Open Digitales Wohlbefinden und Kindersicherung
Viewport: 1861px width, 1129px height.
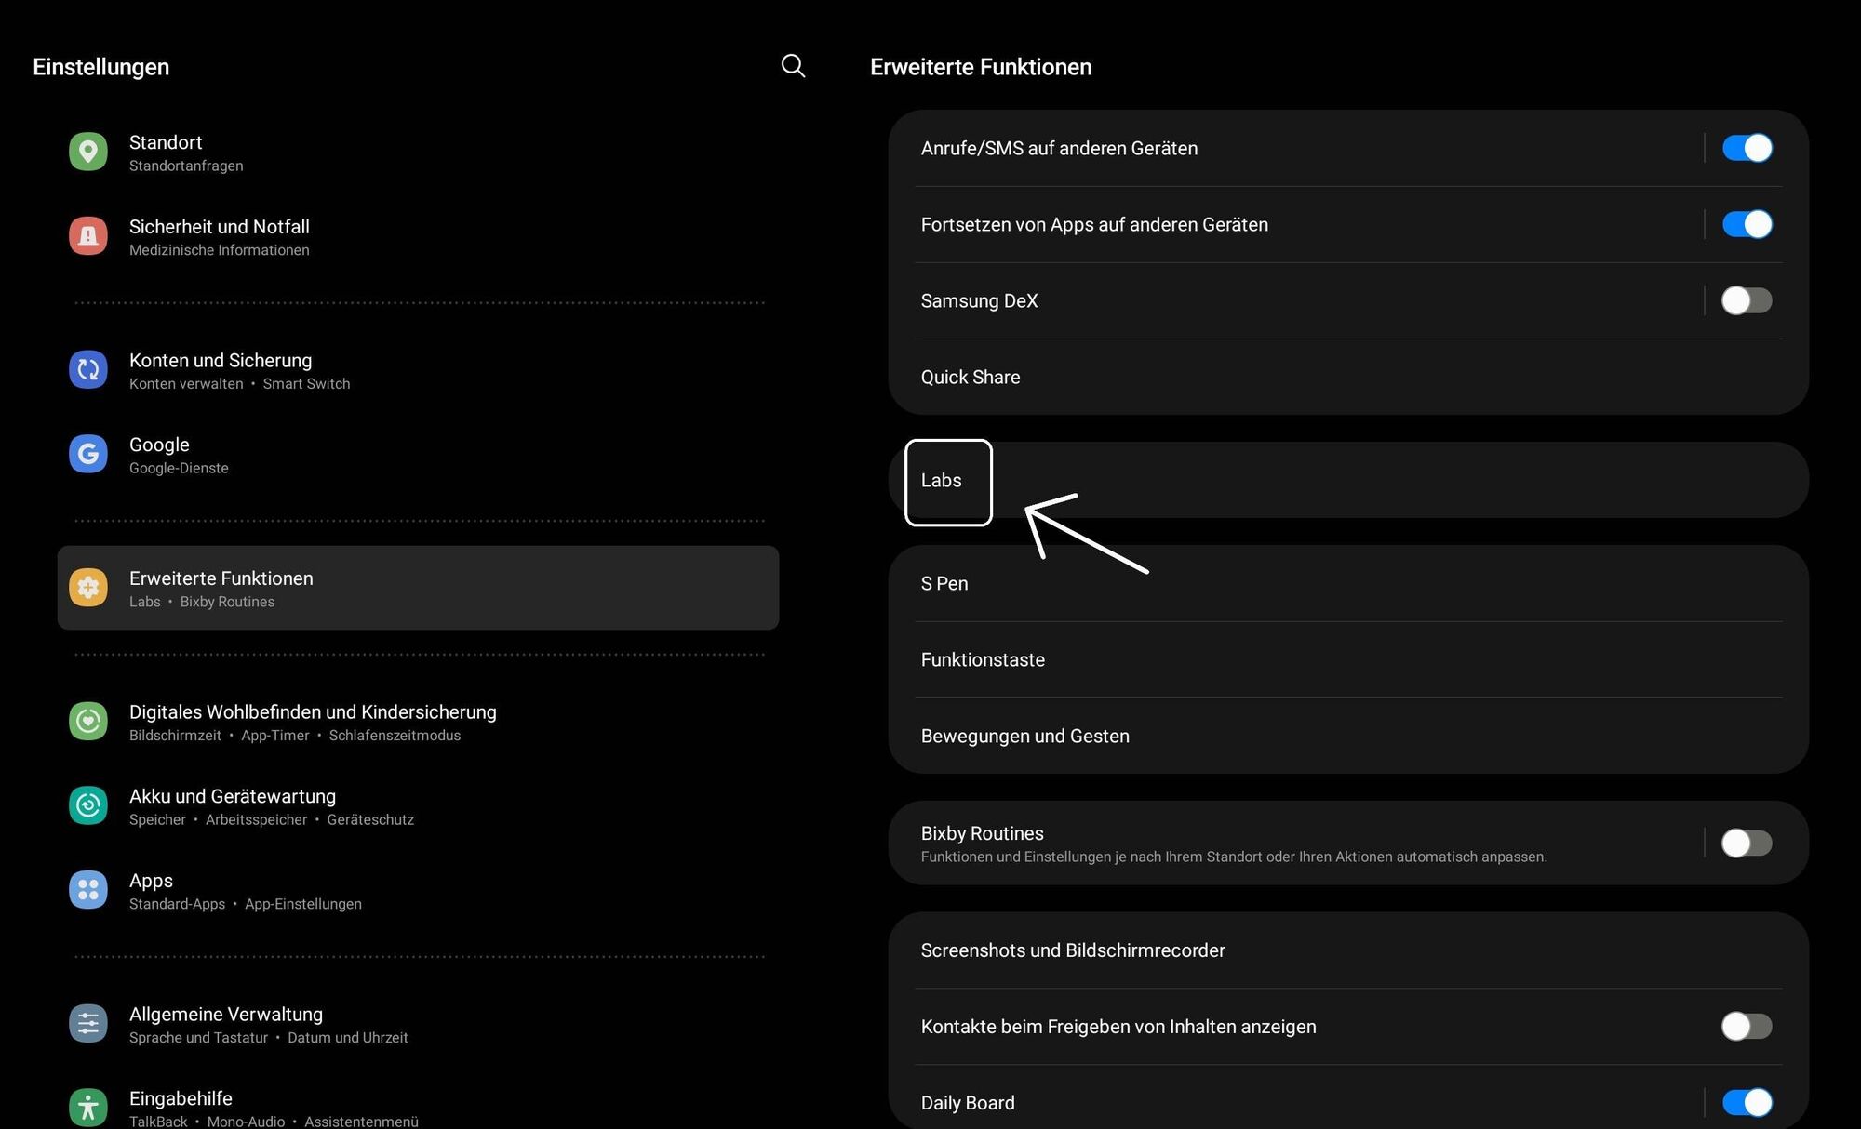418,722
